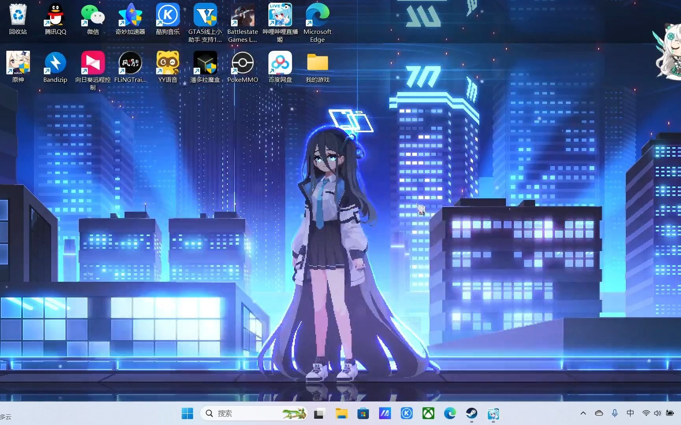Open the Windows Start menu
This screenshot has width=681, height=425.
(187, 413)
